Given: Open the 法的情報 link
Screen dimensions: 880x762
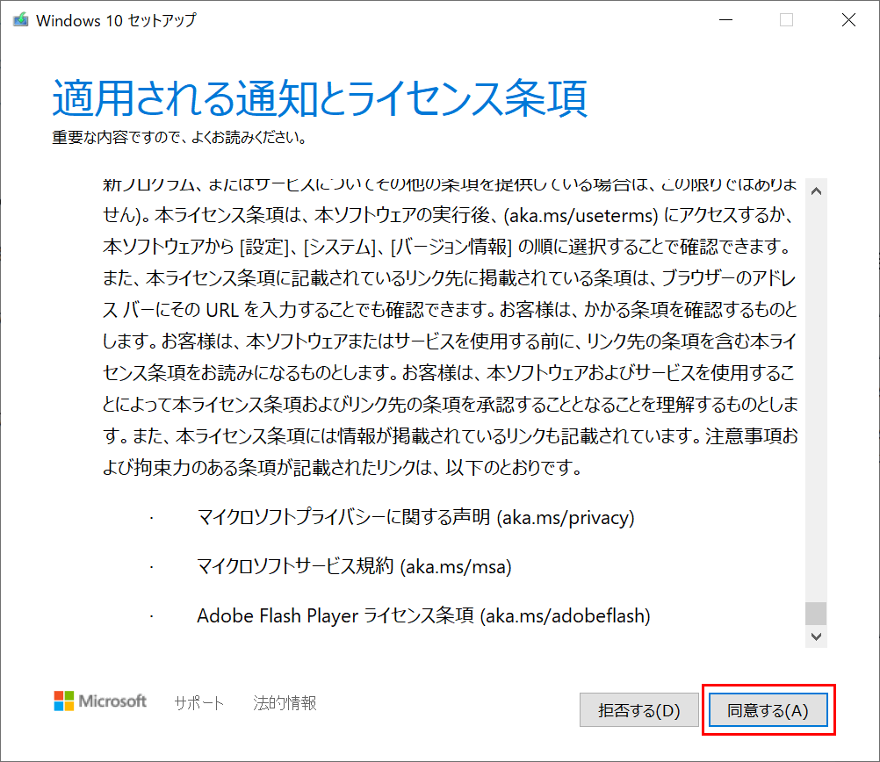Looking at the screenshot, I should 285,702.
